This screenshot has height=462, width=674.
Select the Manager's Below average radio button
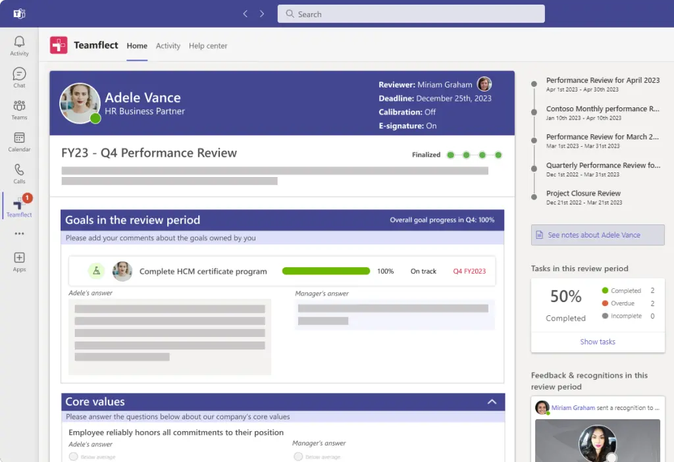click(x=298, y=456)
